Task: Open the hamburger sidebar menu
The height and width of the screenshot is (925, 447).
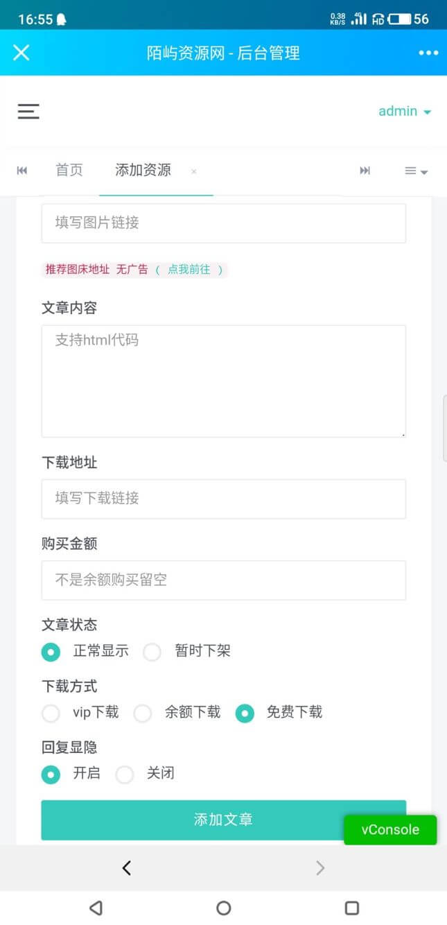Action: 28,111
